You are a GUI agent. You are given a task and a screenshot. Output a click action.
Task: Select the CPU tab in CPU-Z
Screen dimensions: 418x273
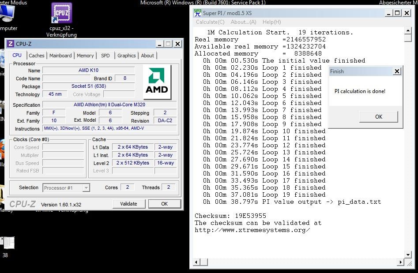pyautogui.click(x=17, y=55)
